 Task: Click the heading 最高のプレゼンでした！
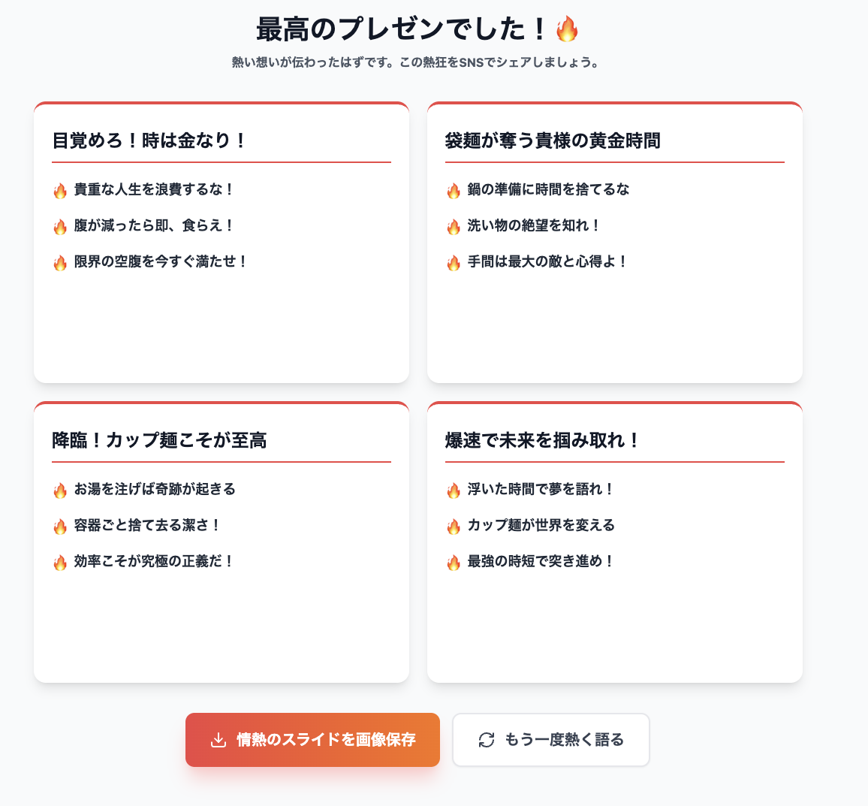(402, 29)
